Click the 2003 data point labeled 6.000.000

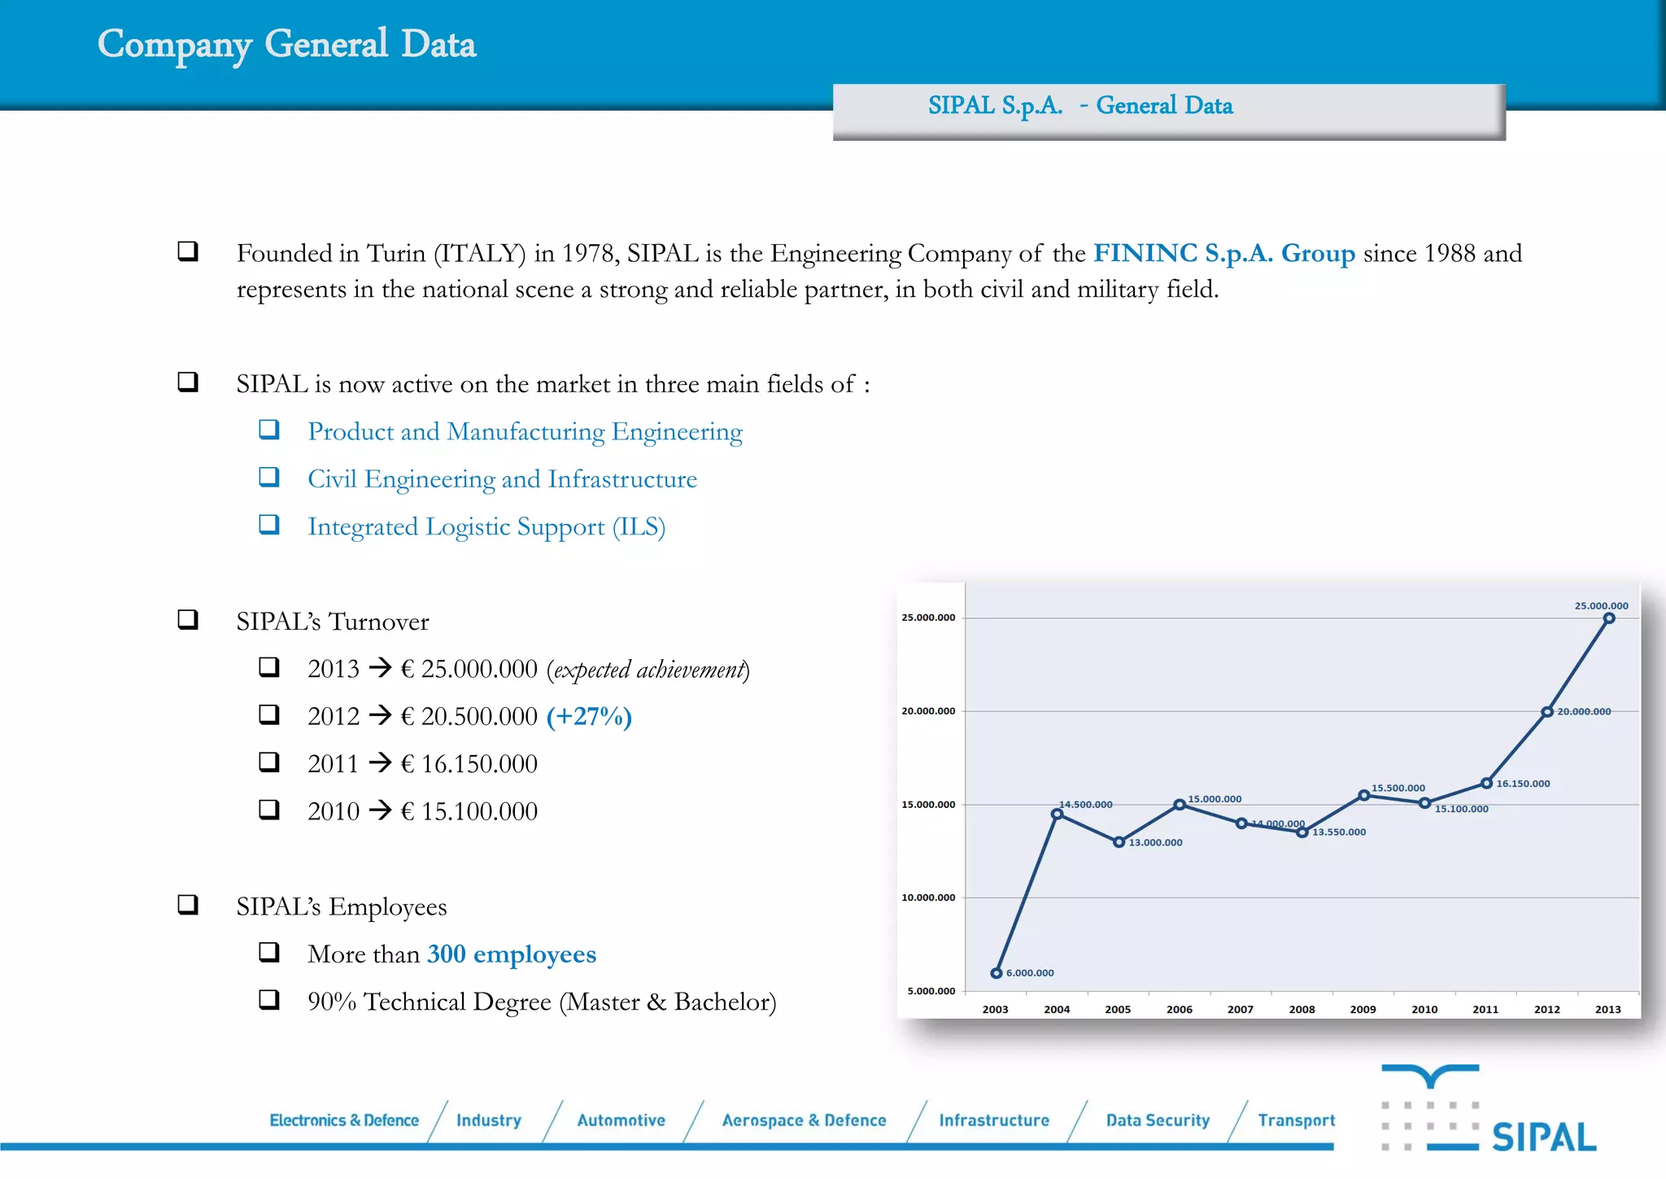click(996, 973)
